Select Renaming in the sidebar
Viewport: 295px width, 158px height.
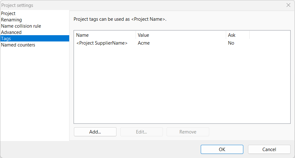(35, 19)
